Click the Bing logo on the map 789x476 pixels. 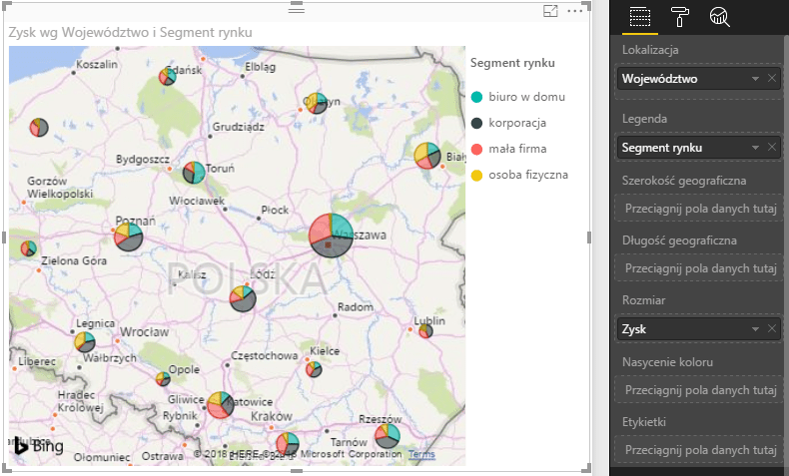[37, 446]
